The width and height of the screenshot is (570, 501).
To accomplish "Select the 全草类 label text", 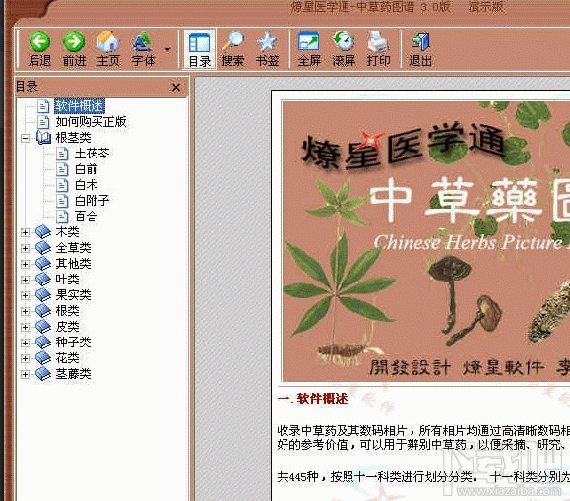I will [73, 248].
